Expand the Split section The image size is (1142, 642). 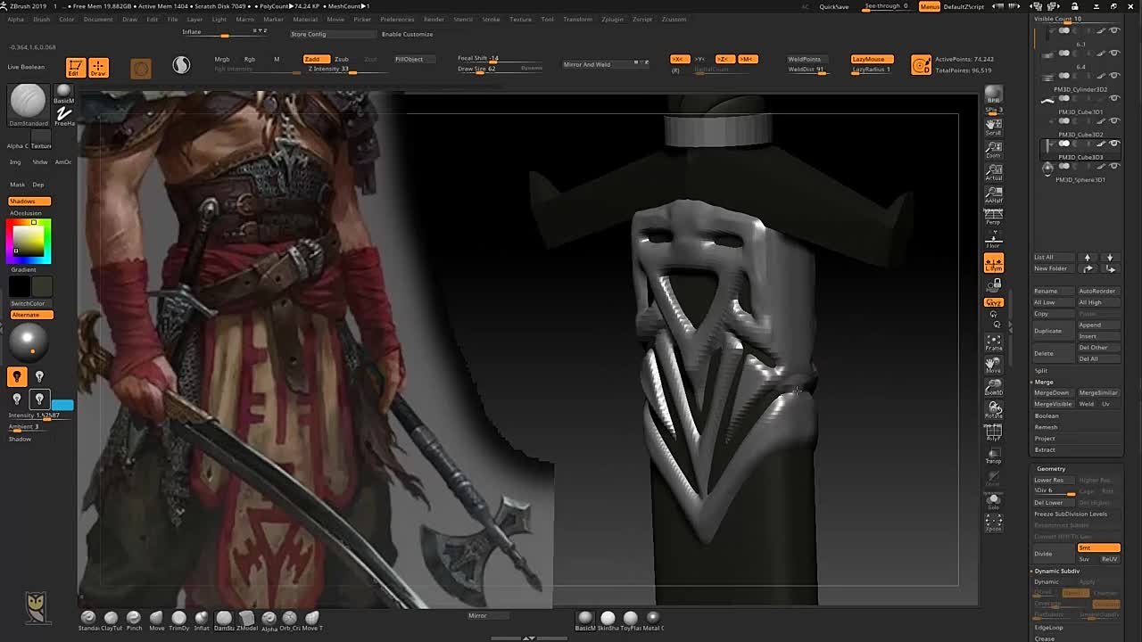pos(1041,370)
